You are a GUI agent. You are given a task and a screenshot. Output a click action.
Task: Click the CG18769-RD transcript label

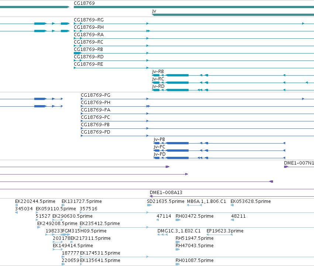click(89, 57)
